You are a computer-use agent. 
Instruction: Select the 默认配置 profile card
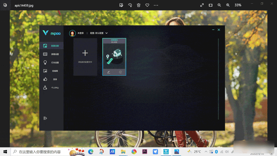114,55
